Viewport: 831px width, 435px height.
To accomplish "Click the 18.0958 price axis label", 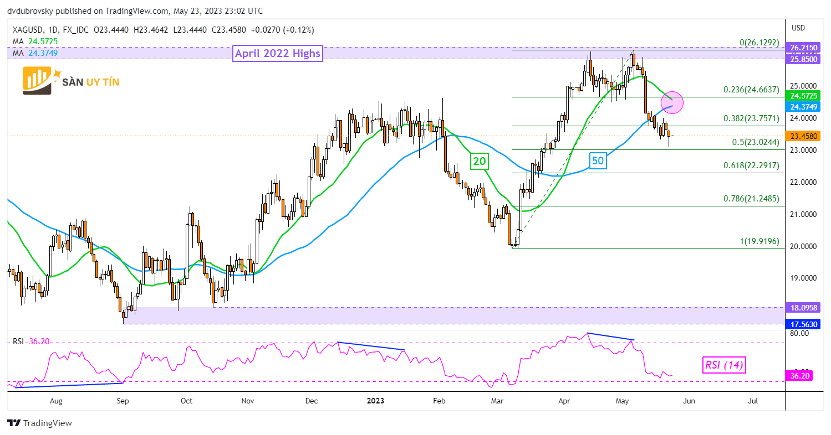I will 803,307.
